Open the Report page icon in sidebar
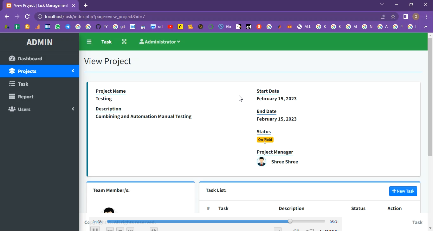Viewport: 433px width, 231px height. (x=12, y=96)
